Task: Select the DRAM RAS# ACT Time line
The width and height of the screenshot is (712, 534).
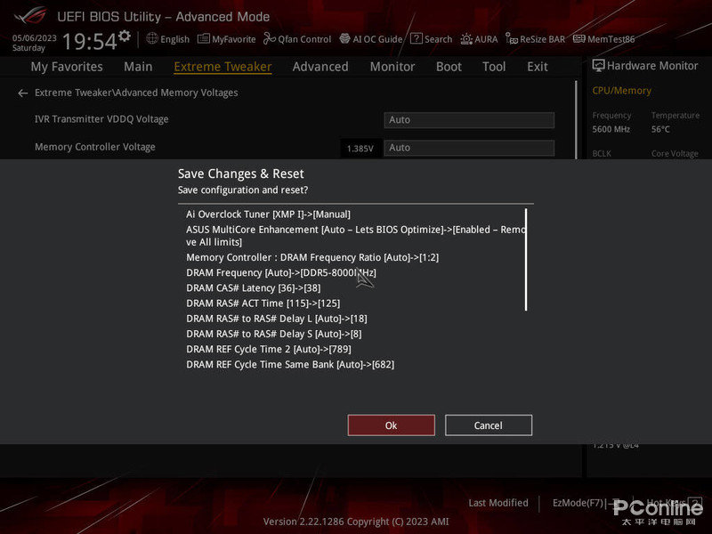Action: point(263,303)
